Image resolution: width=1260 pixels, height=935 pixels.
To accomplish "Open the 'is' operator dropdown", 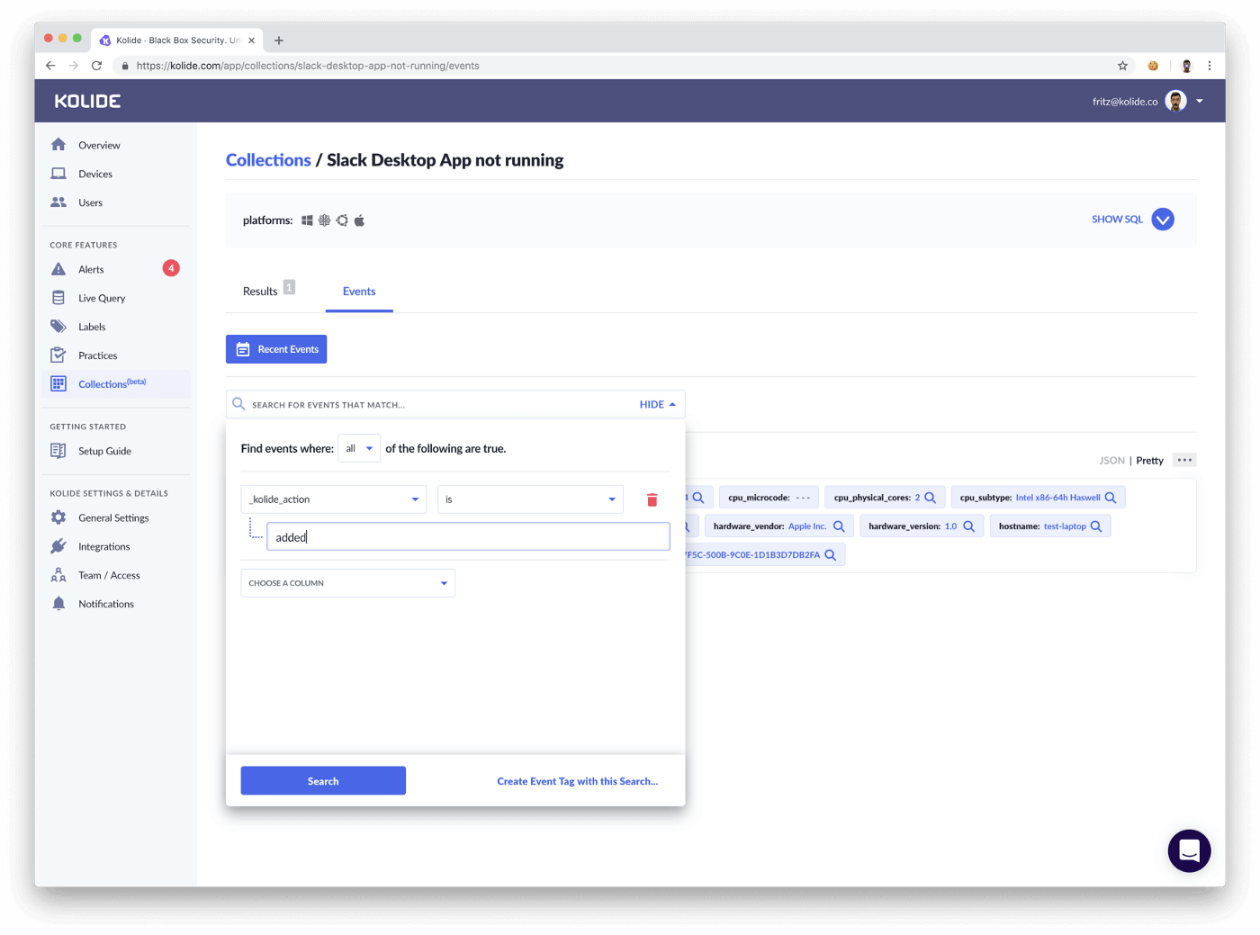I will [529, 499].
